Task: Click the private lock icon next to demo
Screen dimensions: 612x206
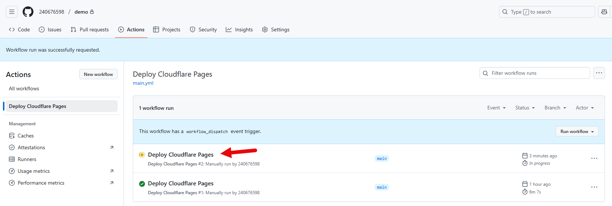Action: pyautogui.click(x=92, y=12)
